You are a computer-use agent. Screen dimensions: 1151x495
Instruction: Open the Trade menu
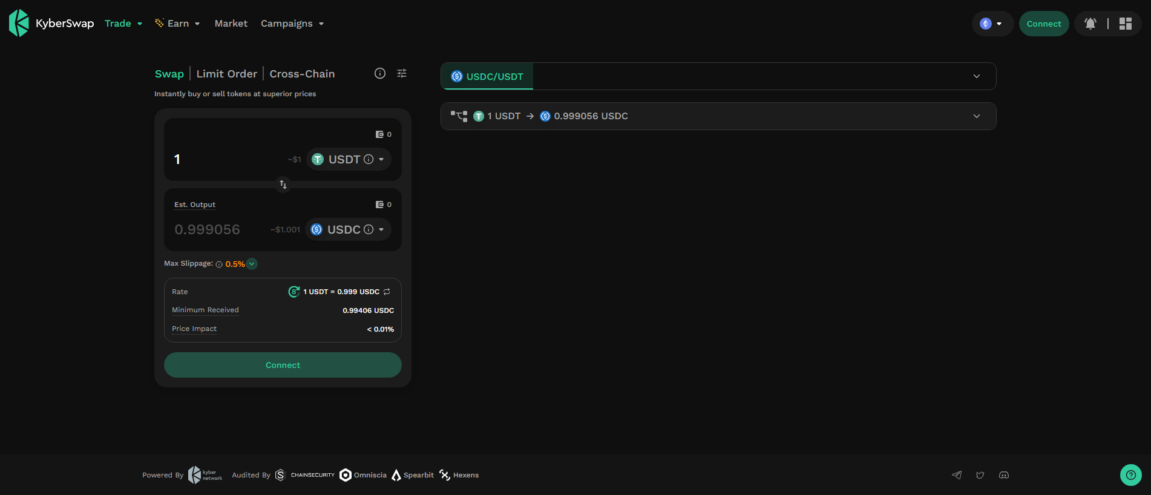123,24
